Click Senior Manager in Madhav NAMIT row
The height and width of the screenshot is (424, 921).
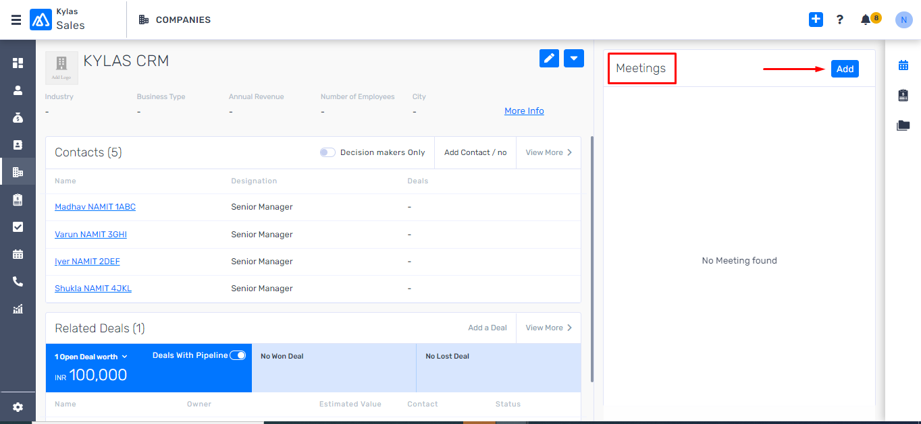click(x=262, y=207)
